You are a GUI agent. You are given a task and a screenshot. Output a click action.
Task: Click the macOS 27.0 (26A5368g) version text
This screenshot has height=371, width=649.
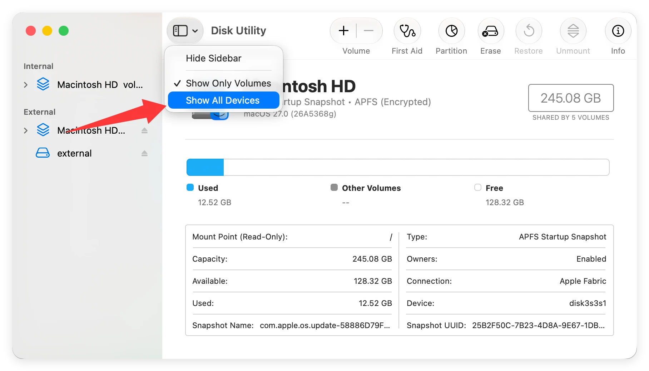(290, 114)
